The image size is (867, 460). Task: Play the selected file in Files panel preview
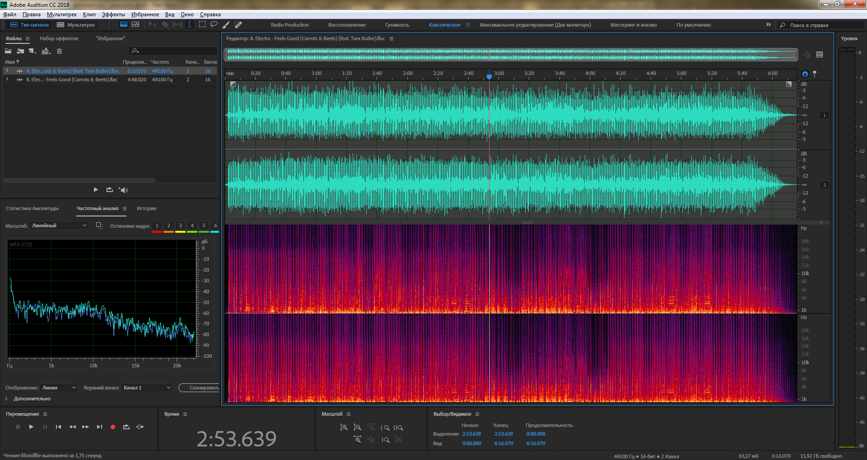point(96,190)
